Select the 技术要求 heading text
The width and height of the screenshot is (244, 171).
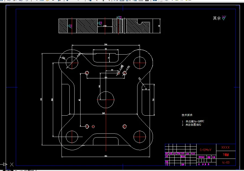187,115
